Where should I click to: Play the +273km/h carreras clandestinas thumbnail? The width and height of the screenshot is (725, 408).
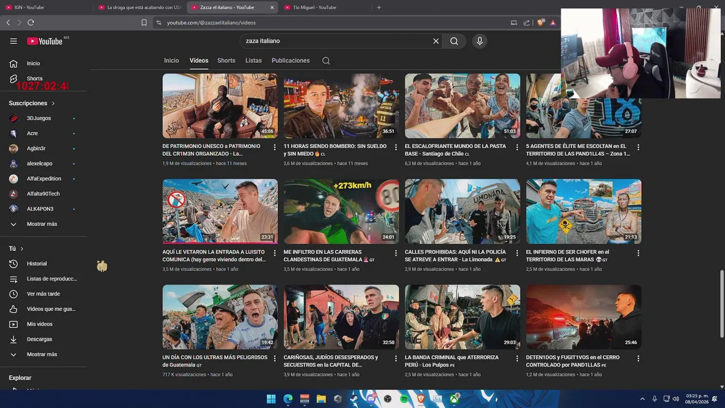click(341, 211)
